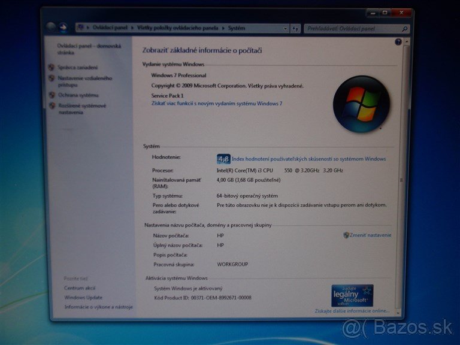The image size is (460, 345).
Task: Click the Kód Product ID value
Action: 221,298
